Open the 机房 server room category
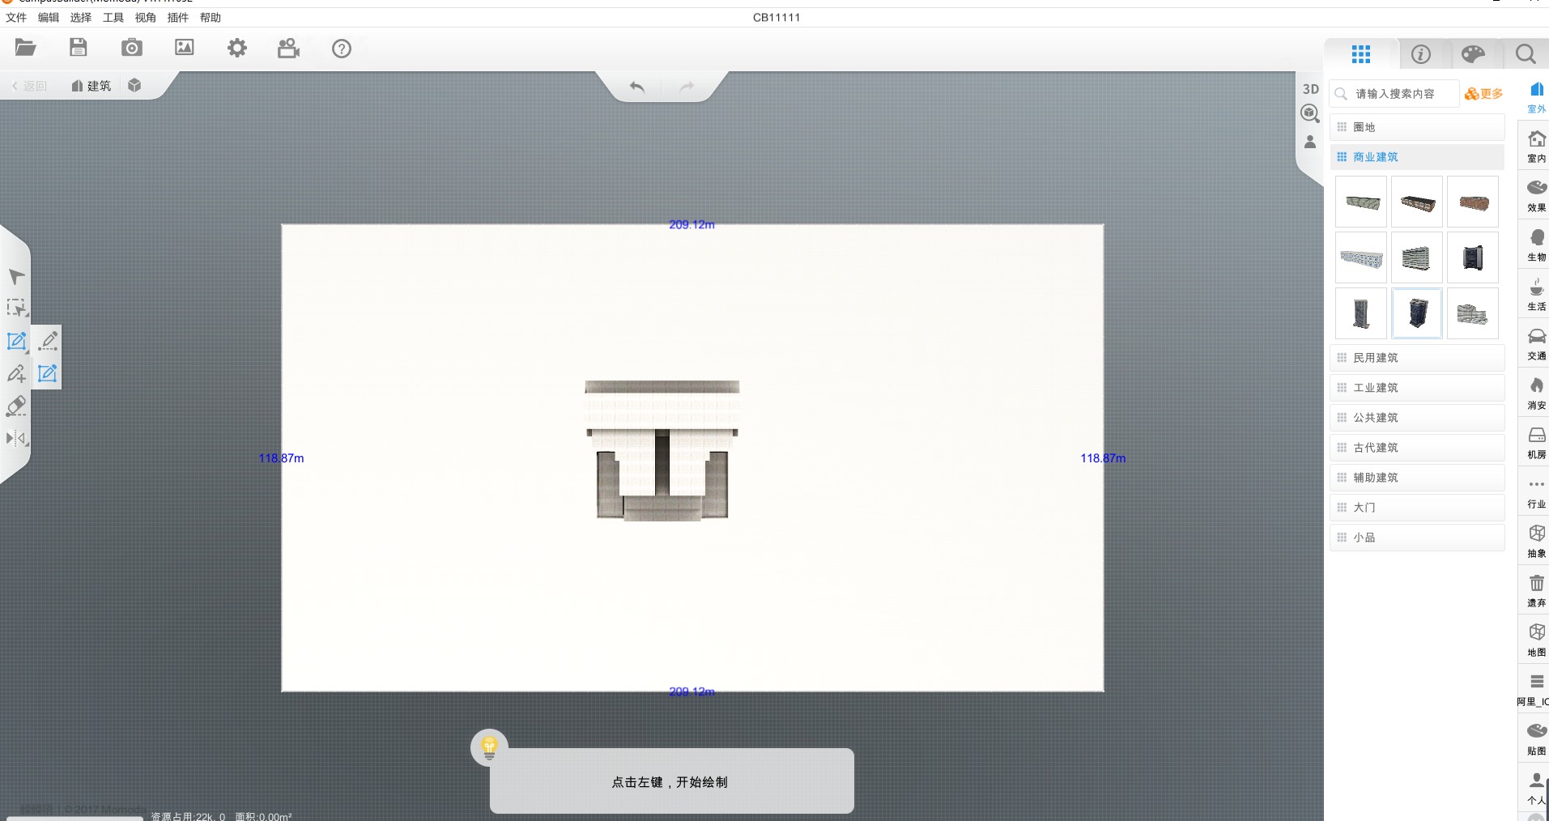Screen dimensions: 1549x821 tap(1536, 443)
